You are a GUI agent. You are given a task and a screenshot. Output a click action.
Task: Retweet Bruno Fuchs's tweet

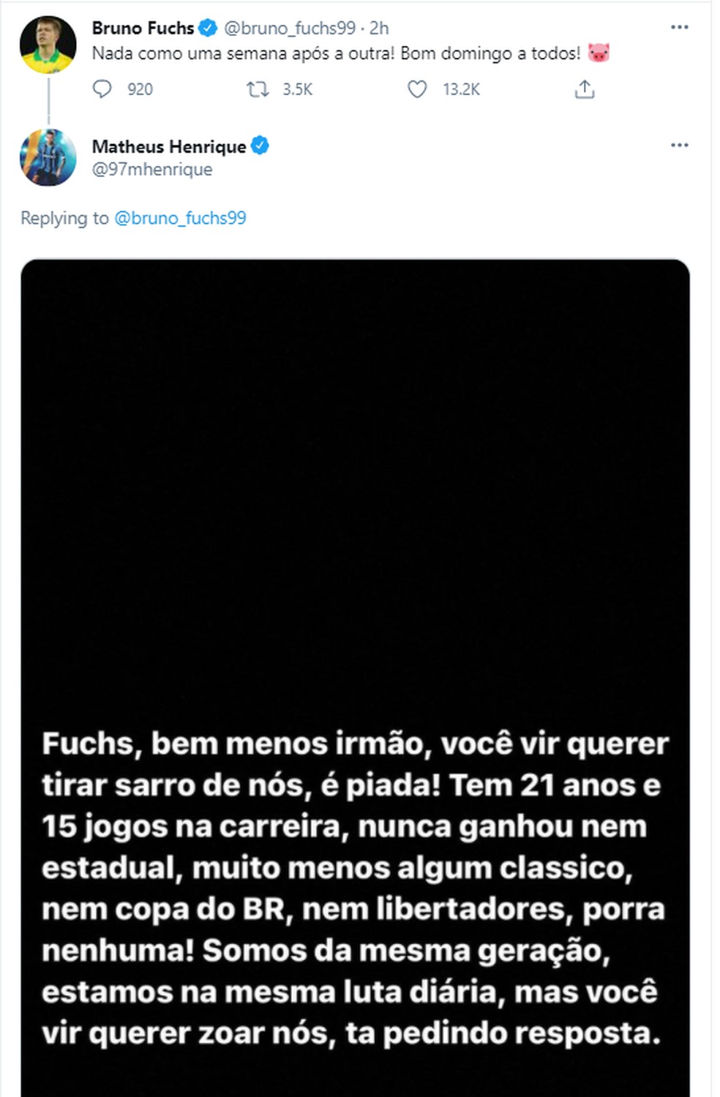click(x=257, y=89)
